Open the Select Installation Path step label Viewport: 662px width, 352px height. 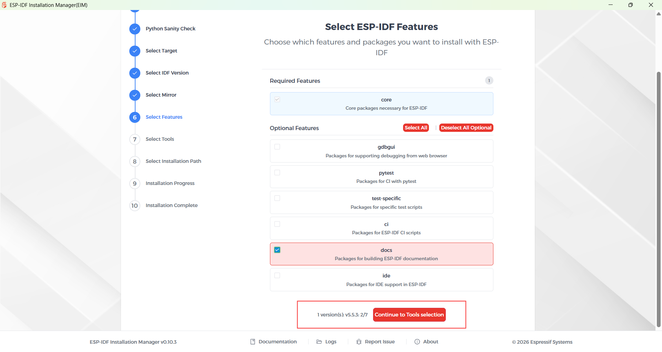(x=173, y=161)
